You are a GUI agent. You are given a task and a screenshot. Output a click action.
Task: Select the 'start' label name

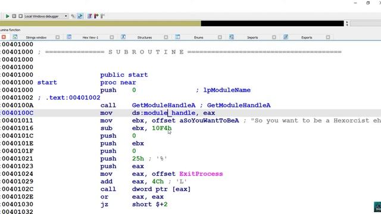click(x=47, y=82)
